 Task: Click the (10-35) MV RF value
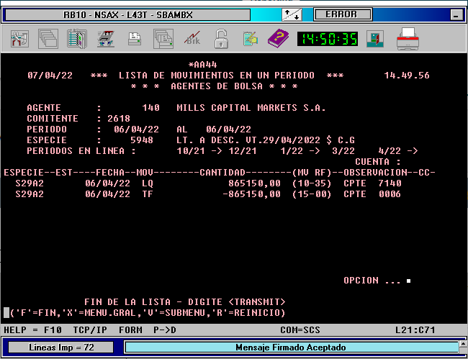[x=312, y=183]
